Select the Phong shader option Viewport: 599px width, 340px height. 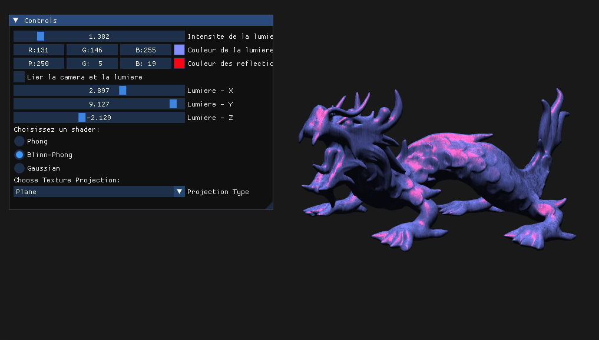pos(19,141)
